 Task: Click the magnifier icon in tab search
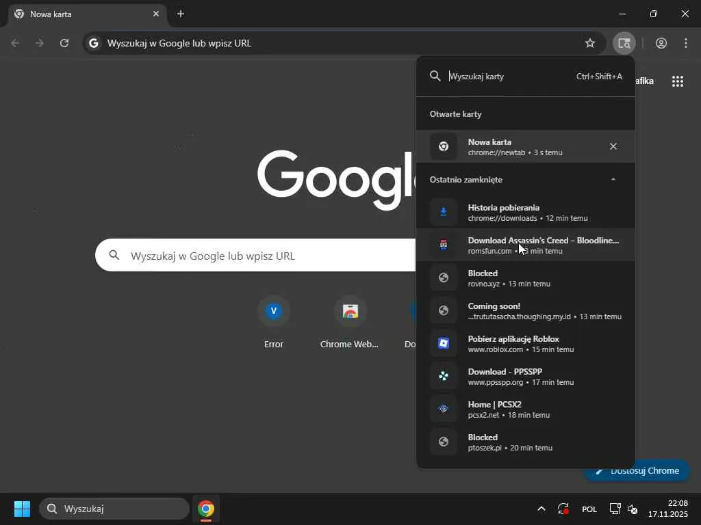click(435, 76)
